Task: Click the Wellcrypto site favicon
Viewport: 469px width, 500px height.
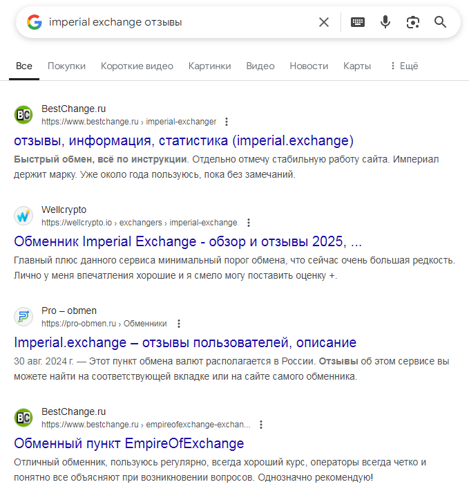Action: tap(23, 216)
